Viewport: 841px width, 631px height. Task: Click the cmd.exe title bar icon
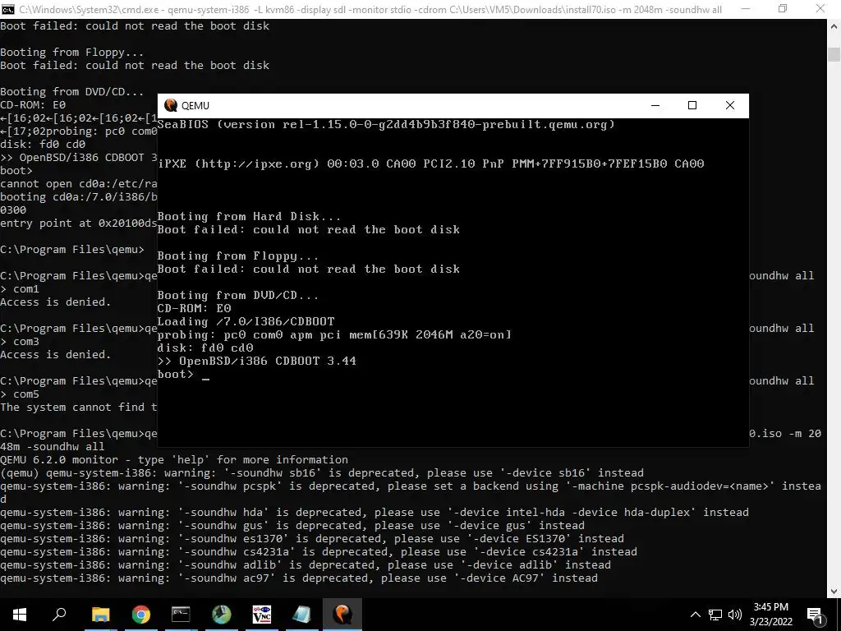[8, 9]
